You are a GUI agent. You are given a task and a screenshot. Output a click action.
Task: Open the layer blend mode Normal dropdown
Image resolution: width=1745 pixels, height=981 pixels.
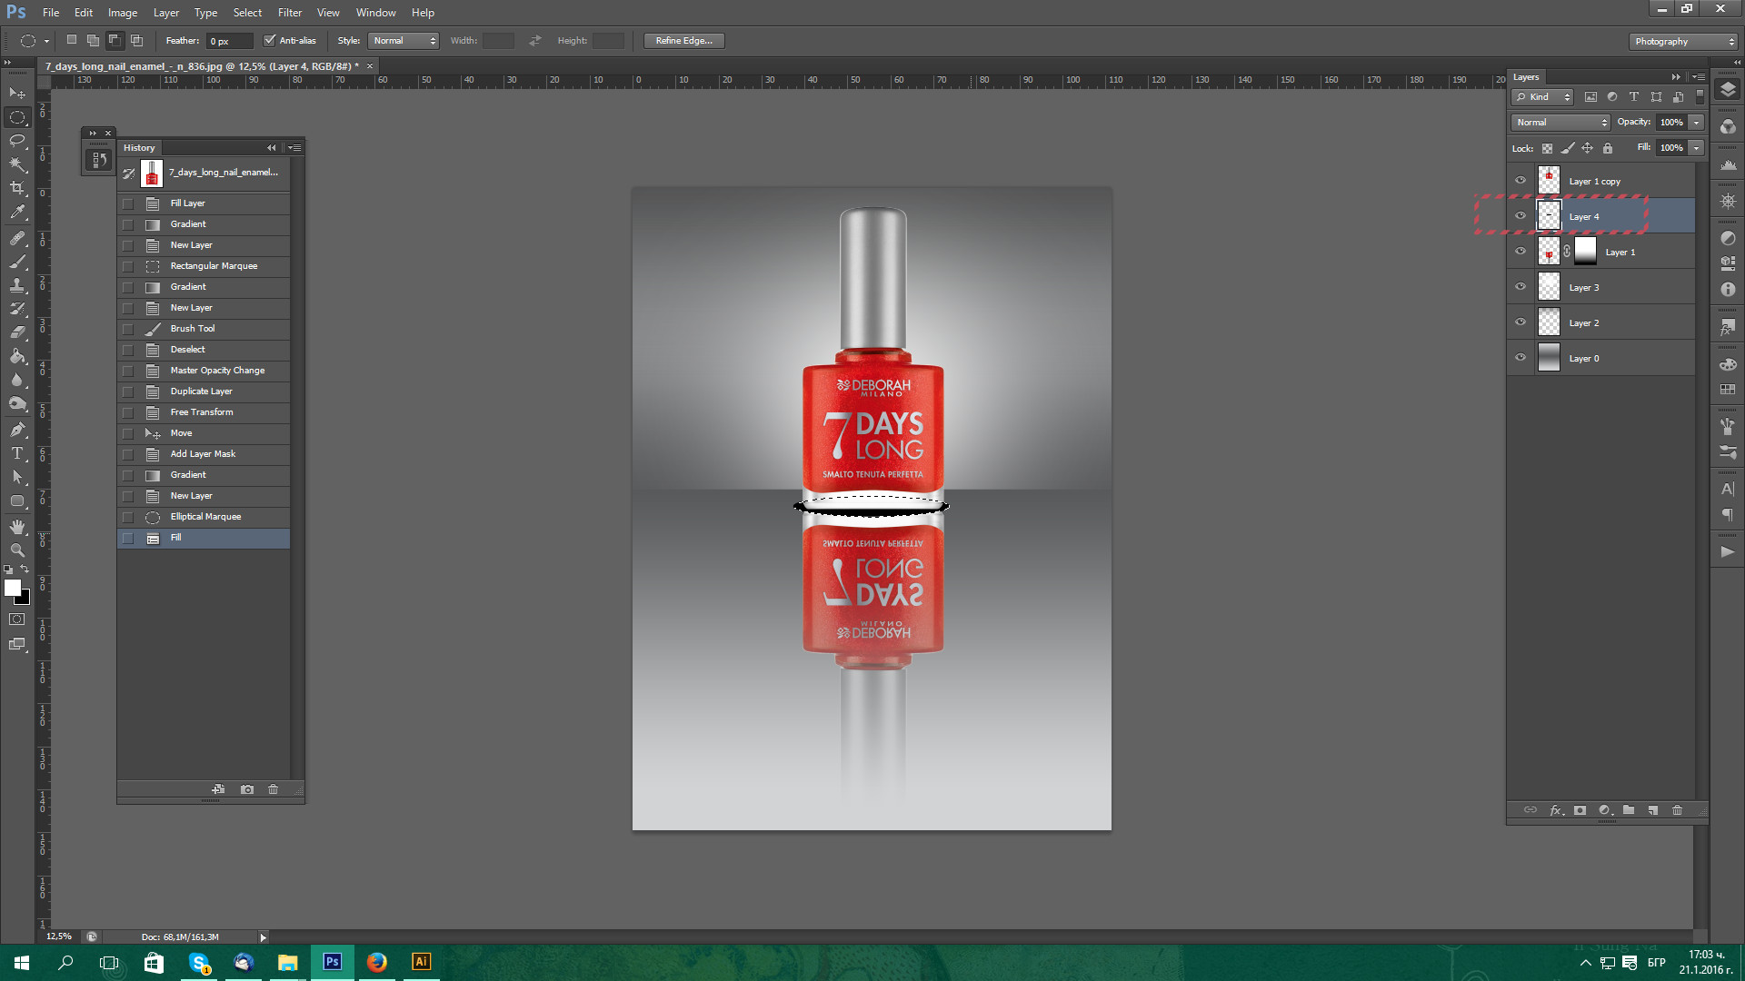tap(1561, 122)
